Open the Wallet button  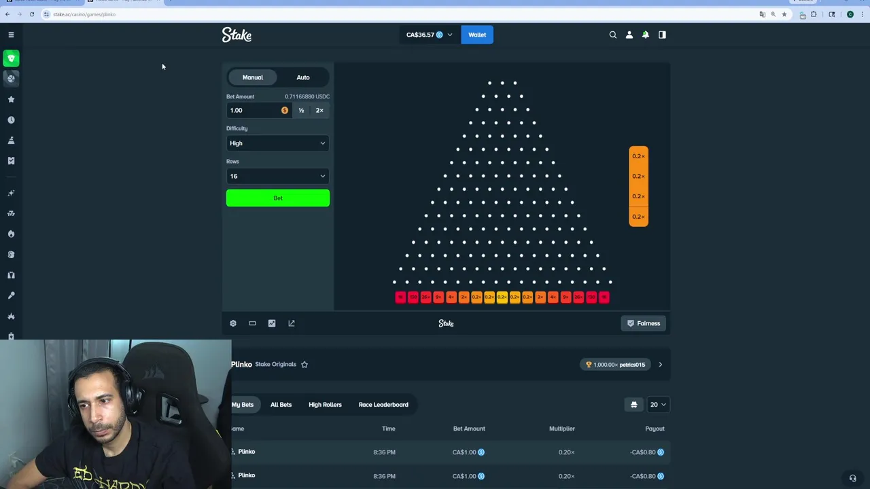click(x=477, y=35)
